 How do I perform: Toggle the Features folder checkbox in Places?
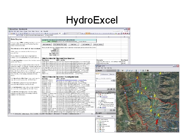100,101
